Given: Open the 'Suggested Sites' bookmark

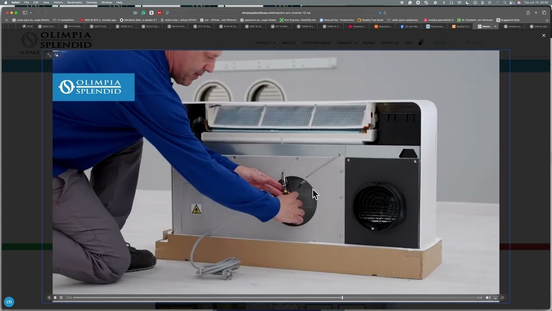Looking at the screenshot, I should (x=508, y=20).
